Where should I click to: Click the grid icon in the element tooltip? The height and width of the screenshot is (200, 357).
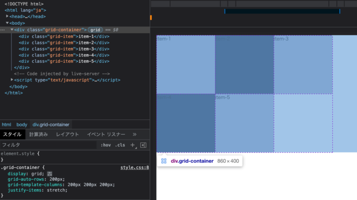[164, 161]
